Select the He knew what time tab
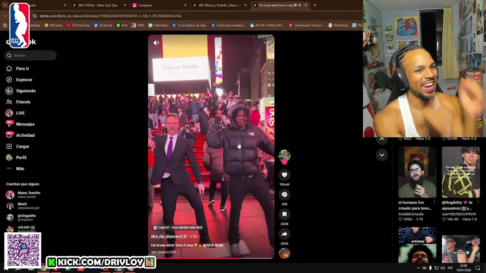The height and width of the screenshot is (273, 486). (x=277, y=5)
